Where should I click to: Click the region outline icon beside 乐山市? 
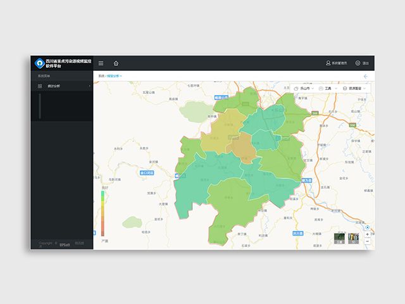(x=296, y=89)
